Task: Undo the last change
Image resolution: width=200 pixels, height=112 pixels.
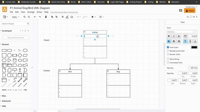Action: coord(35,17)
